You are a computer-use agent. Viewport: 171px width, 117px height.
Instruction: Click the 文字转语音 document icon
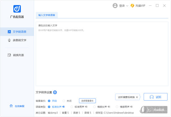pyautogui.click(x=9, y=32)
